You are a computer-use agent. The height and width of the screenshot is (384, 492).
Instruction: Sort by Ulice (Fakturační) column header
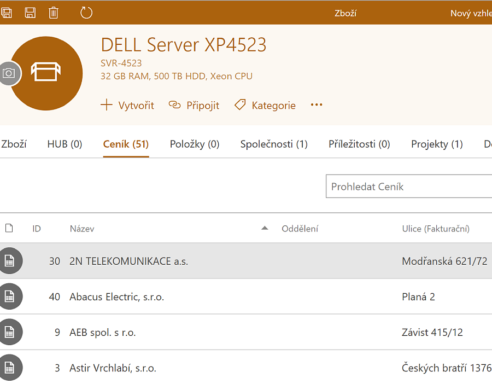(436, 229)
